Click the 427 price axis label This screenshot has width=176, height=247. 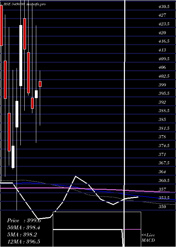pyautogui.click(x=162, y=15)
